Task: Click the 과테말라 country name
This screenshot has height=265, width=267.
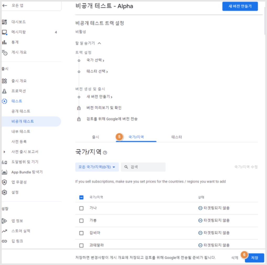Action: click(x=96, y=245)
